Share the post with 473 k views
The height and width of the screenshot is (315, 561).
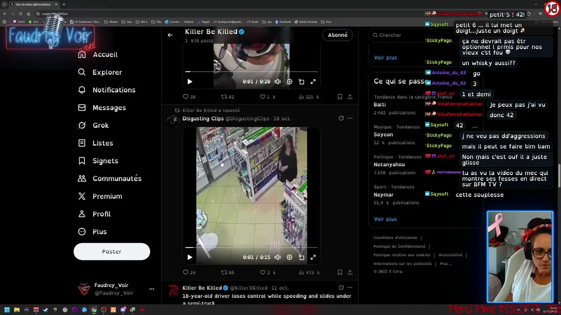click(x=350, y=272)
